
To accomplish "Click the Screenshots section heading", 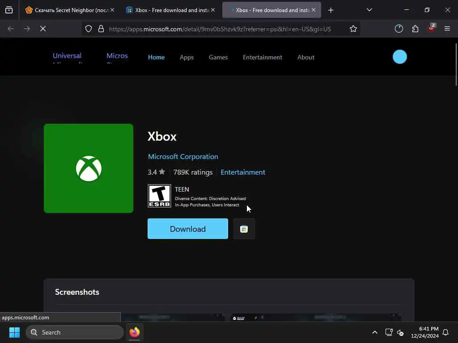I will [77, 292].
